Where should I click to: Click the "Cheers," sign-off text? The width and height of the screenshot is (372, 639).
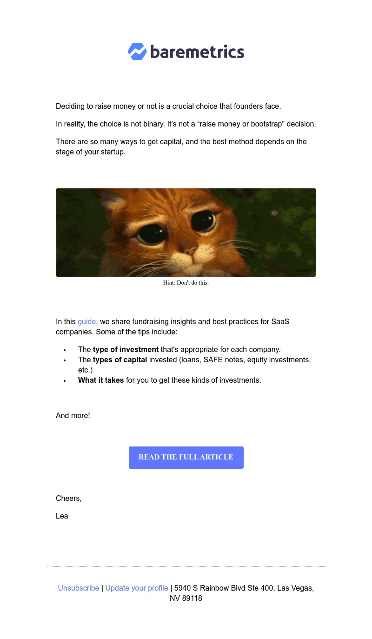click(69, 499)
